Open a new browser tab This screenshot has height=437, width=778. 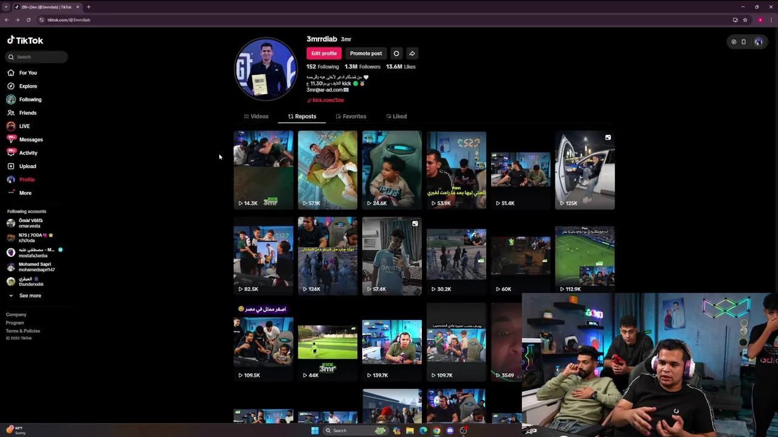(x=88, y=7)
